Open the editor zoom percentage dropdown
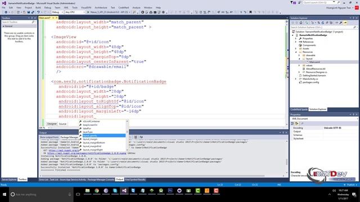 [48, 127]
